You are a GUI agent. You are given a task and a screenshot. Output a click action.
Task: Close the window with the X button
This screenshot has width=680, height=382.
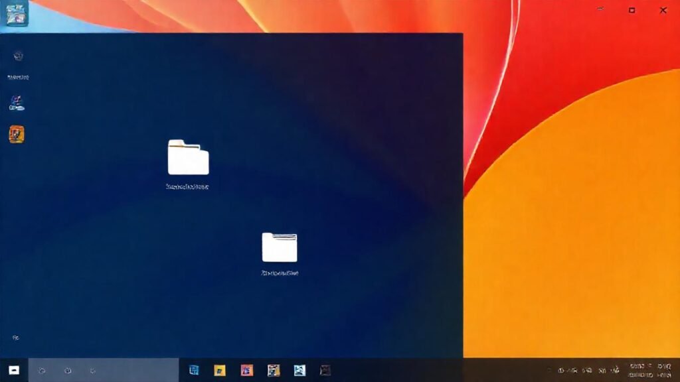click(663, 10)
